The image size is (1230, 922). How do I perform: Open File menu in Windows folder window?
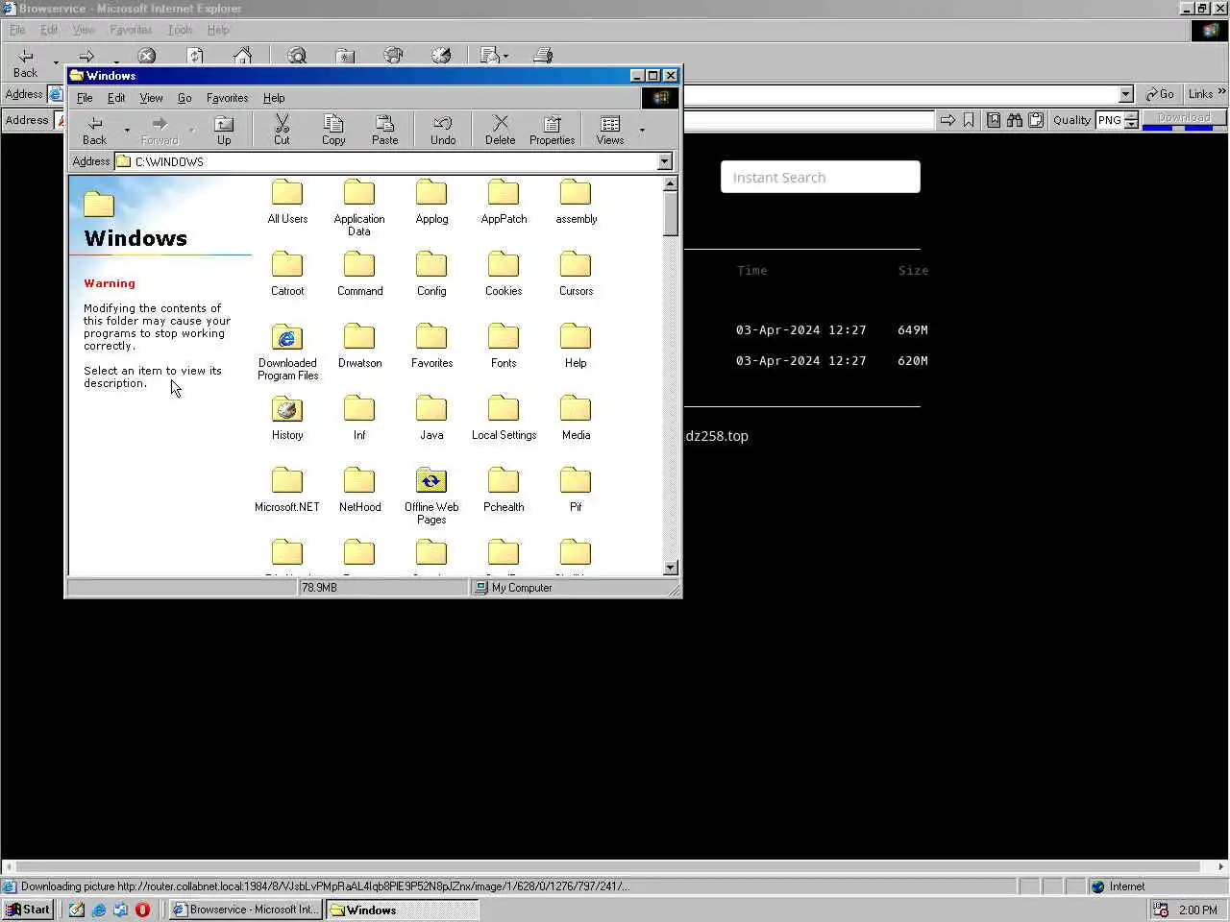pos(85,98)
